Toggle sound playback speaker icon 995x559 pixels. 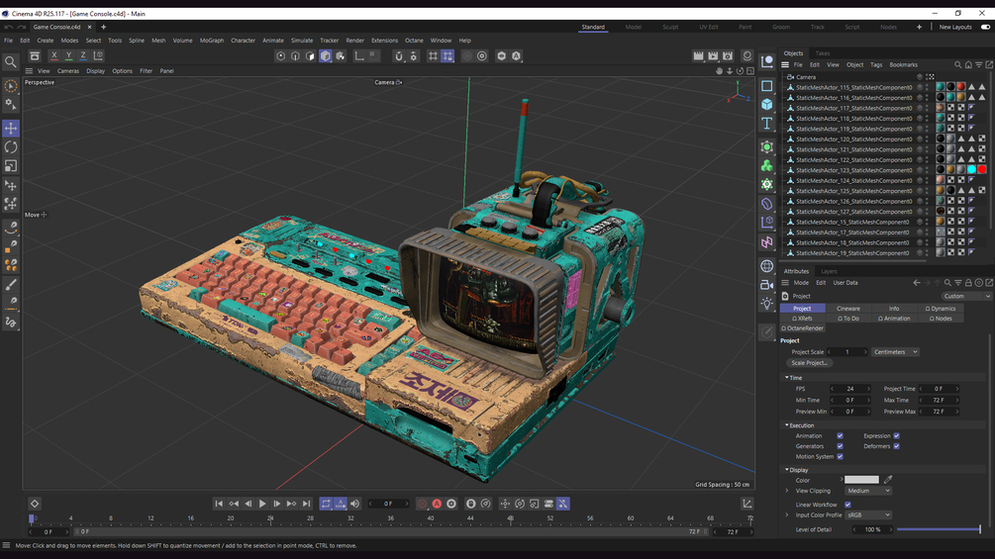pyautogui.click(x=354, y=504)
